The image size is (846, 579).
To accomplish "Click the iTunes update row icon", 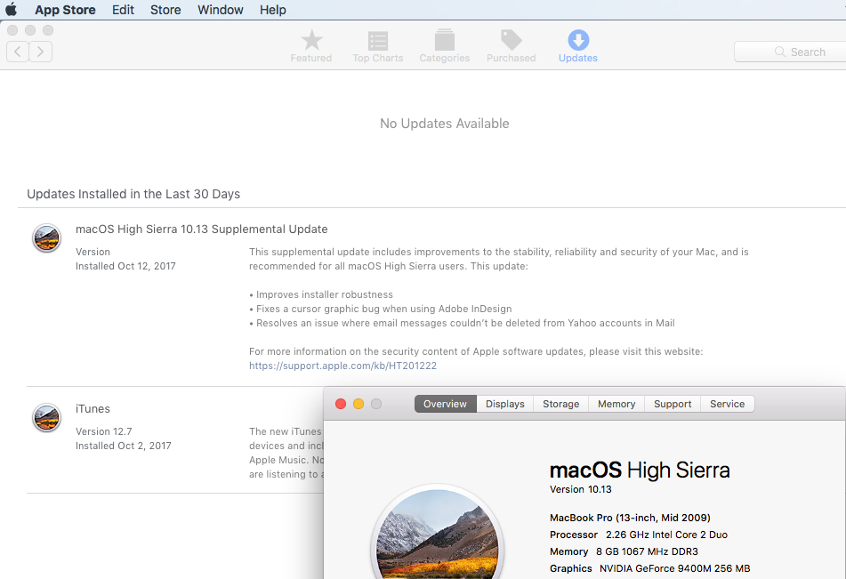I will coord(46,418).
